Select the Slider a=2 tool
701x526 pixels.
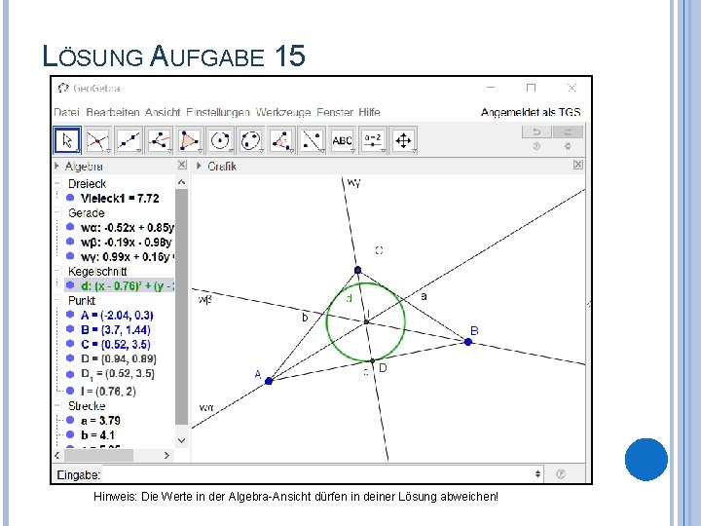click(373, 141)
